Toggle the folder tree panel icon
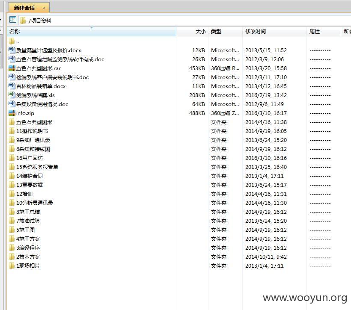 (13, 20)
